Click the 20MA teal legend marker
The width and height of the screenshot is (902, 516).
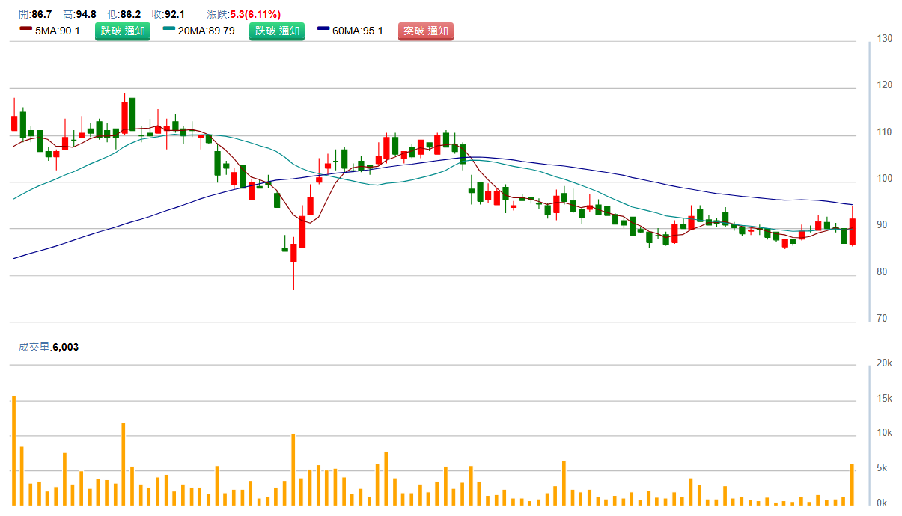click(168, 29)
